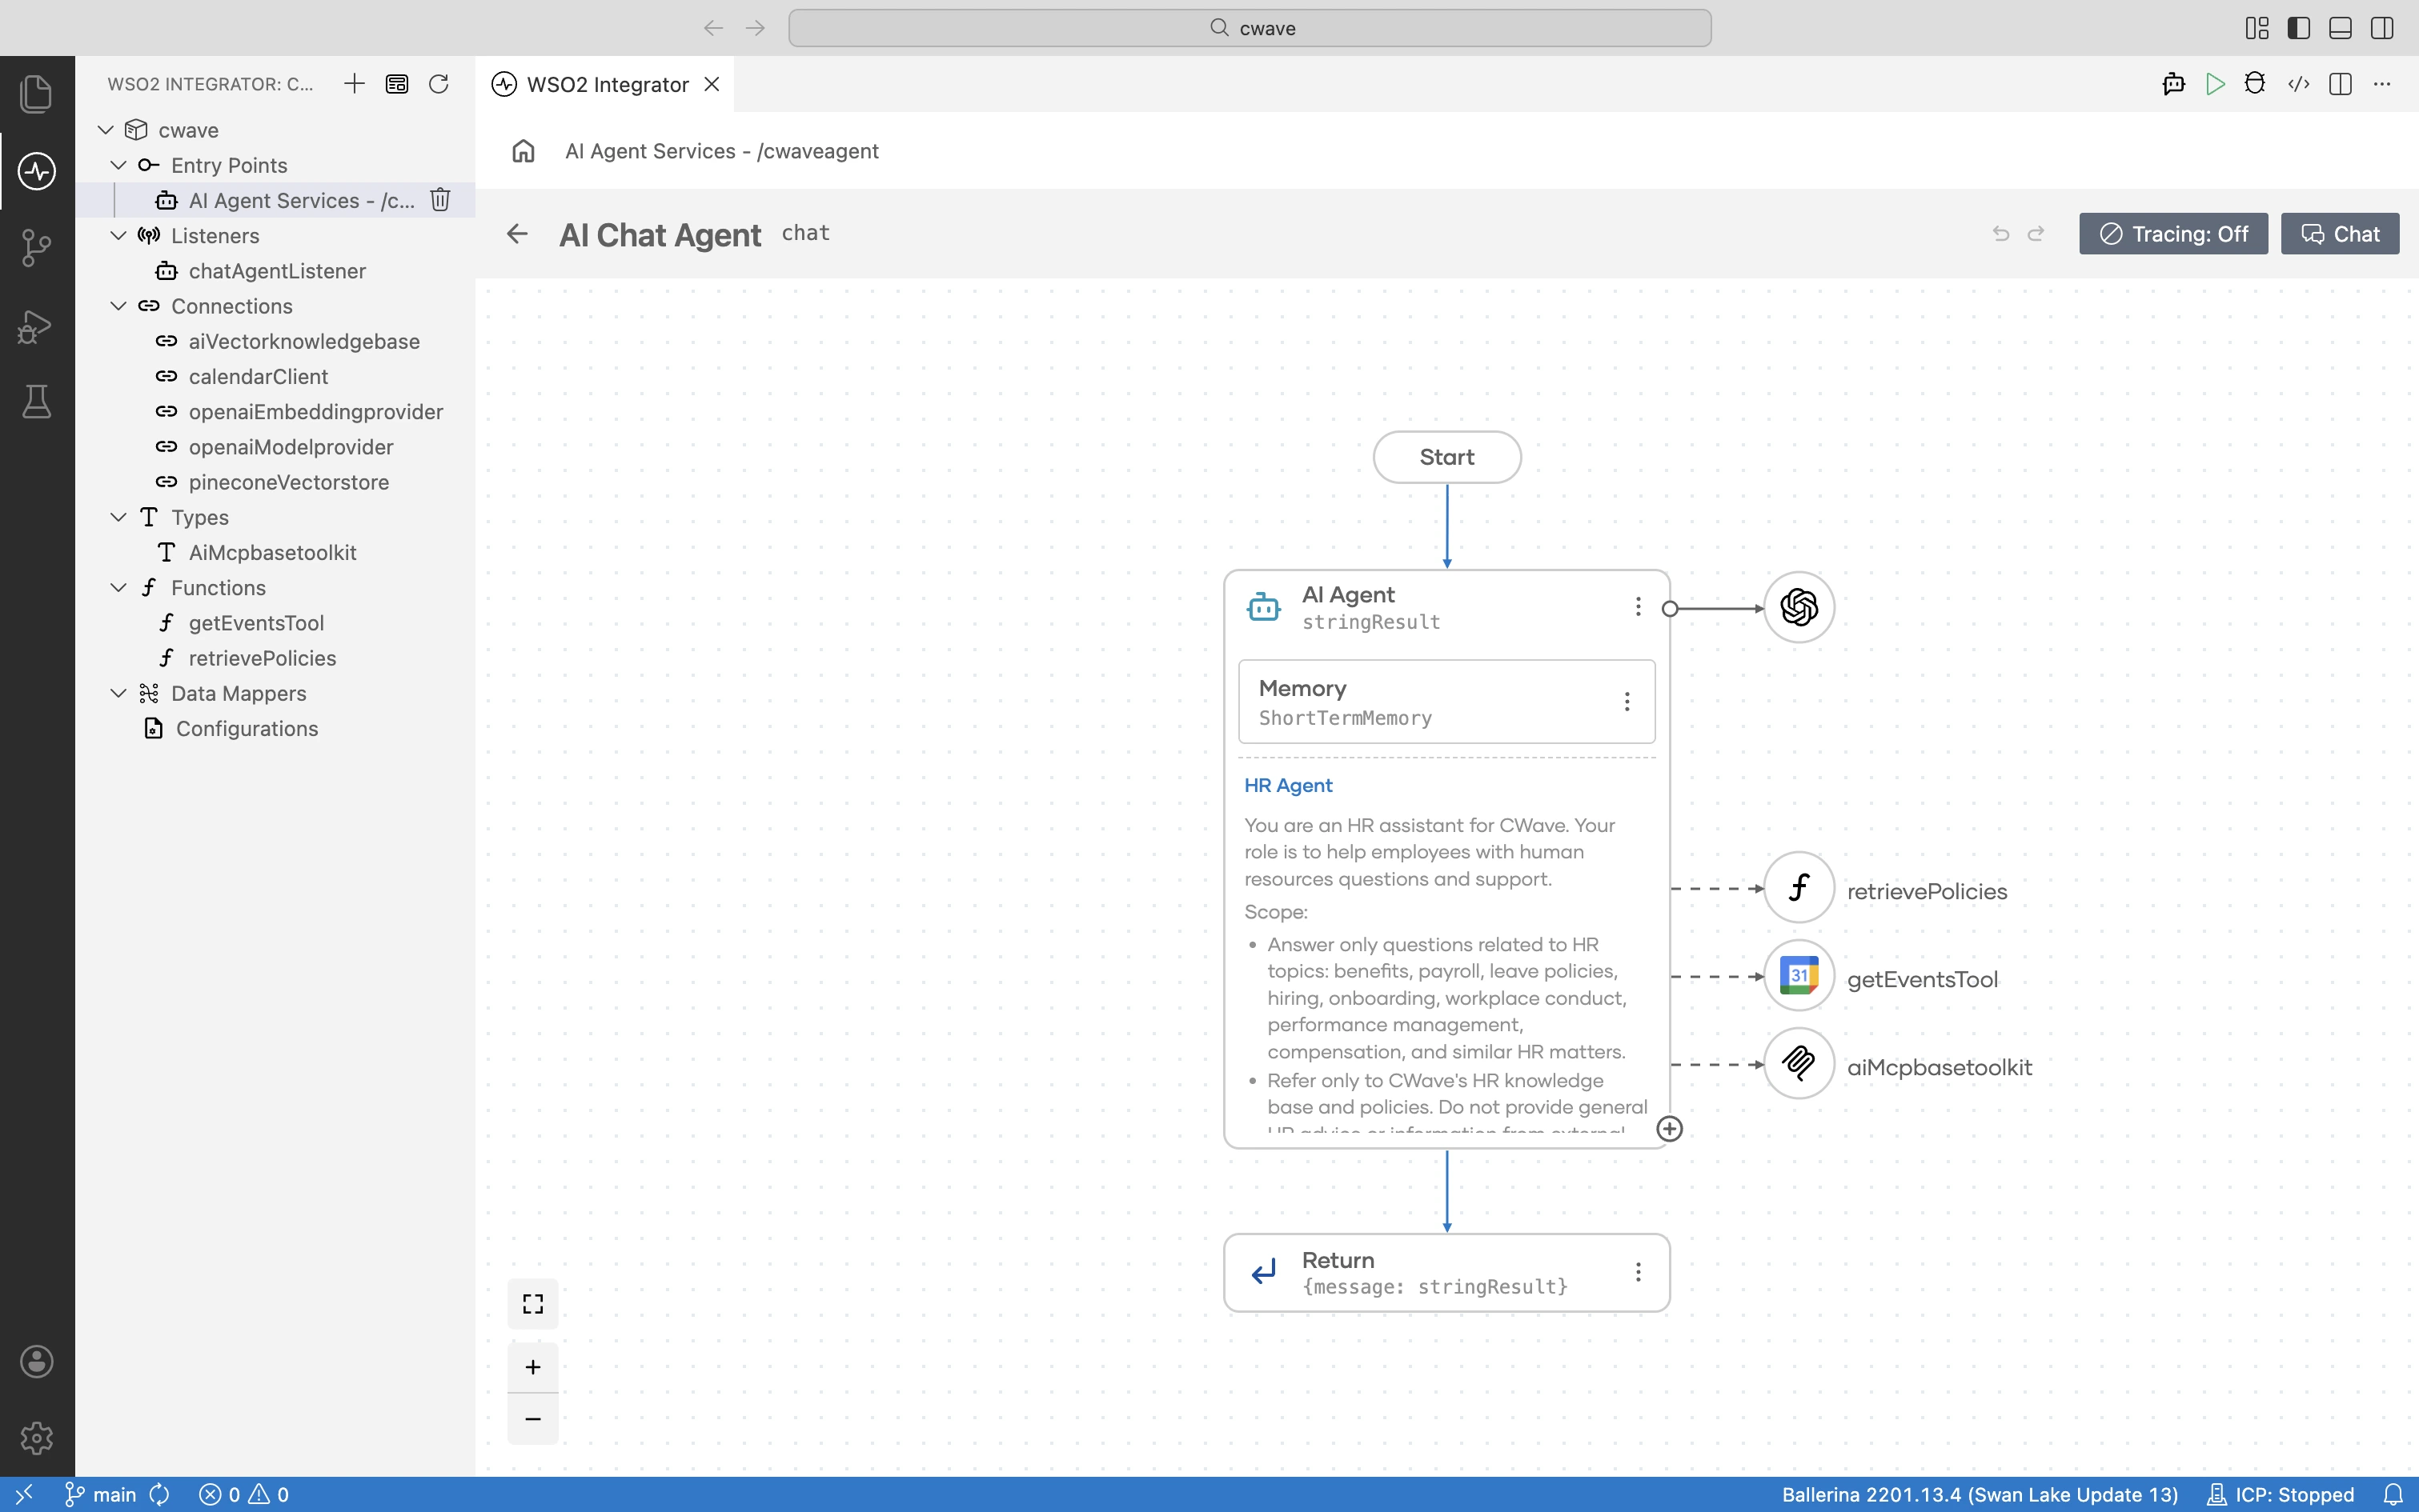Collapse the Connections section
The width and height of the screenshot is (2419, 1512).
tap(118, 306)
